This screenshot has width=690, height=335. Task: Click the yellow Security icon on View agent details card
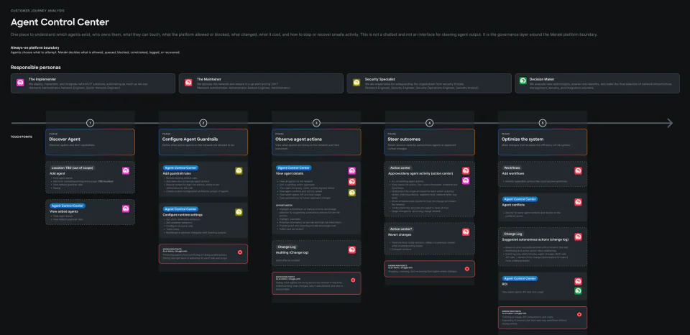tap(352, 193)
